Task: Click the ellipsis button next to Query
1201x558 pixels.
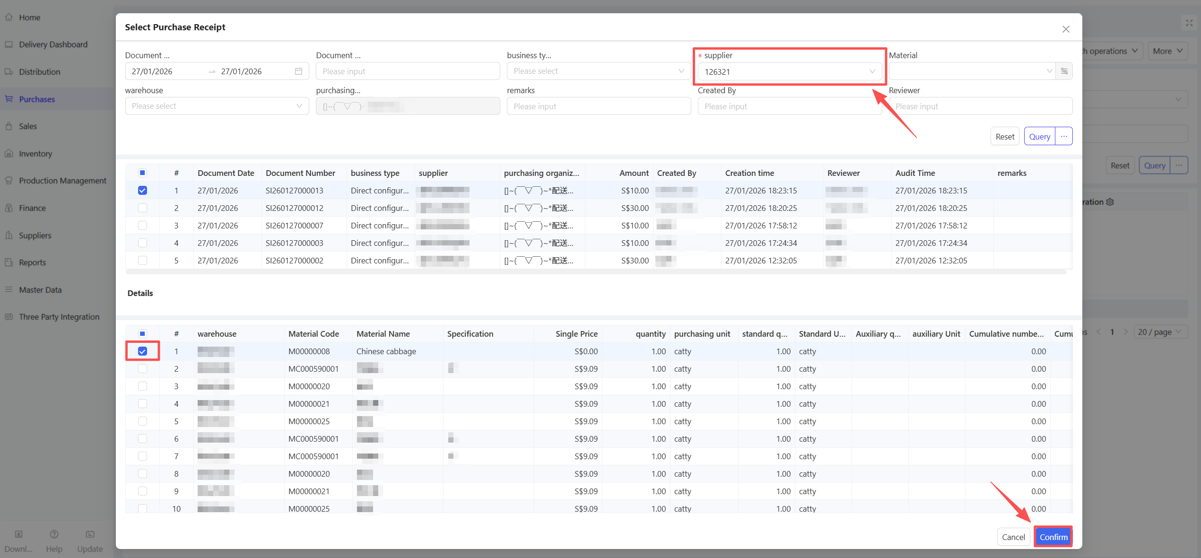Action: [x=1064, y=137]
